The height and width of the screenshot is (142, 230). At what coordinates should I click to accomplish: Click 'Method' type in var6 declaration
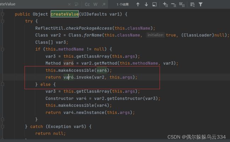tap(53, 63)
